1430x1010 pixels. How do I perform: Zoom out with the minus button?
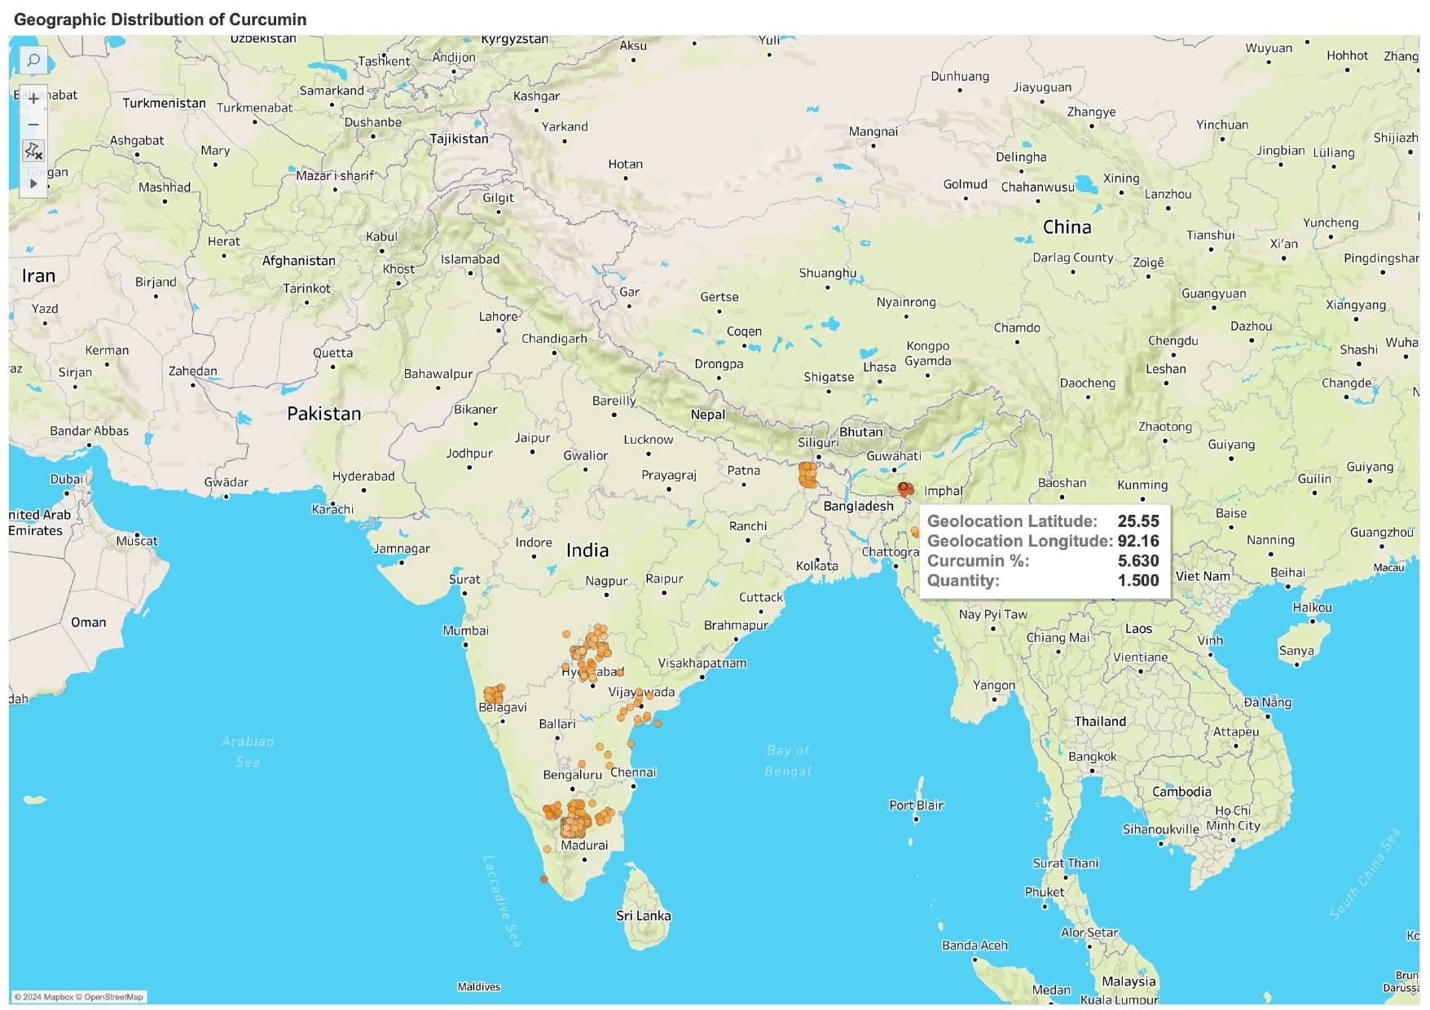(x=33, y=125)
